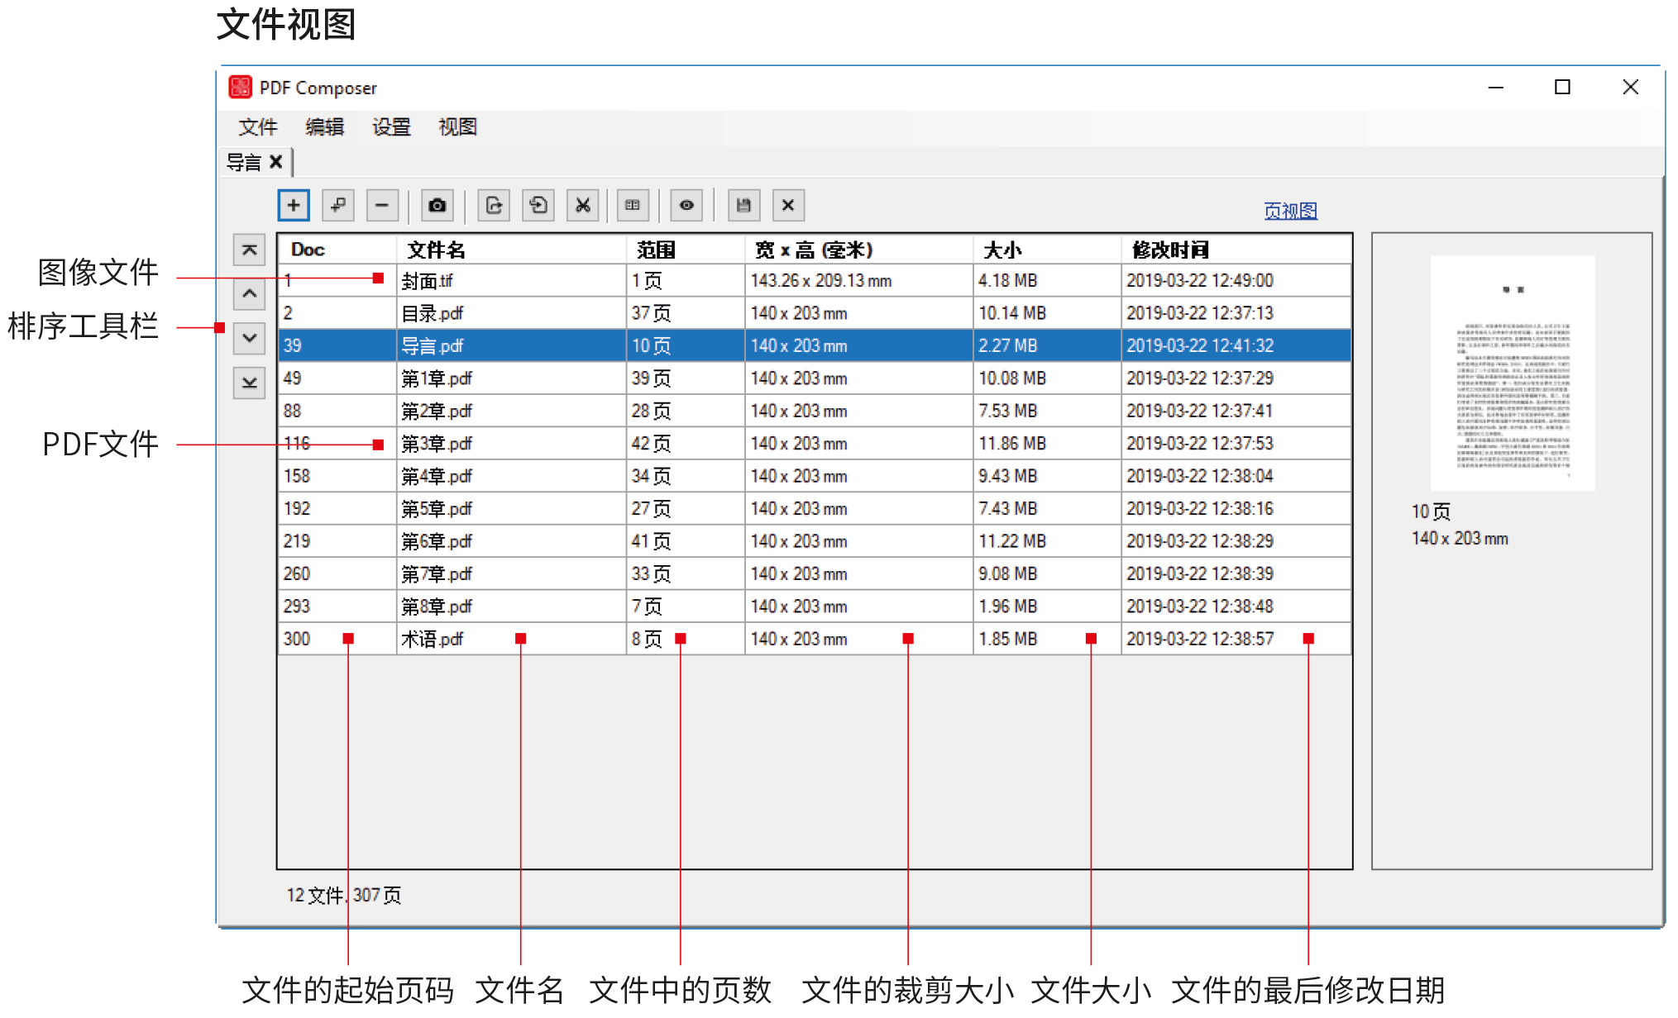Toggle the eye preview button

tap(686, 205)
